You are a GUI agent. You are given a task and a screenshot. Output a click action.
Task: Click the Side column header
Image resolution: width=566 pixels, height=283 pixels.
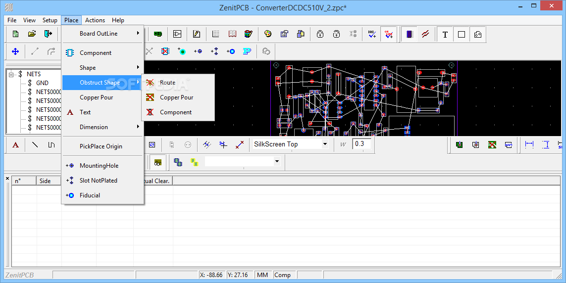coord(49,181)
